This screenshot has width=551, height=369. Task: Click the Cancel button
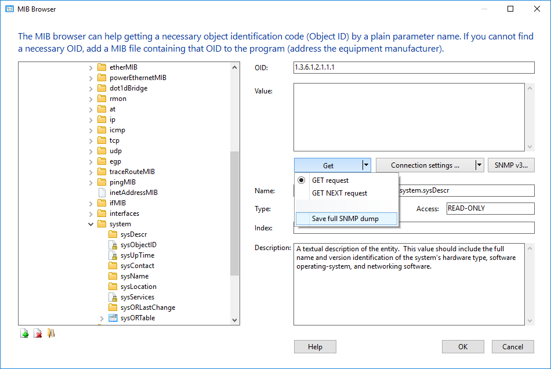[x=512, y=347]
